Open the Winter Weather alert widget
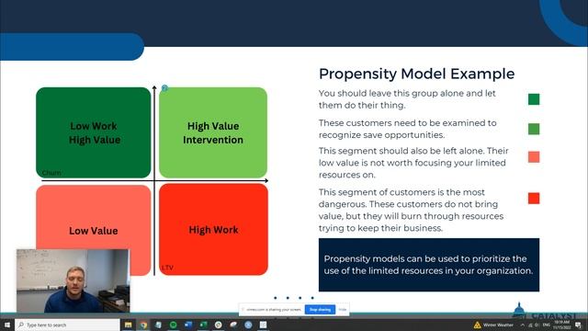Image resolution: width=588 pixels, height=331 pixels. 493,325
